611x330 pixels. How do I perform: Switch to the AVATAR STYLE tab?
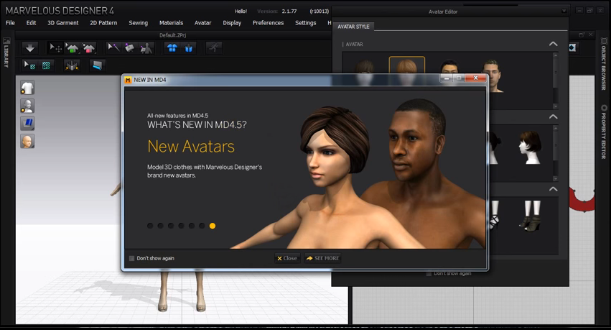[x=353, y=27]
